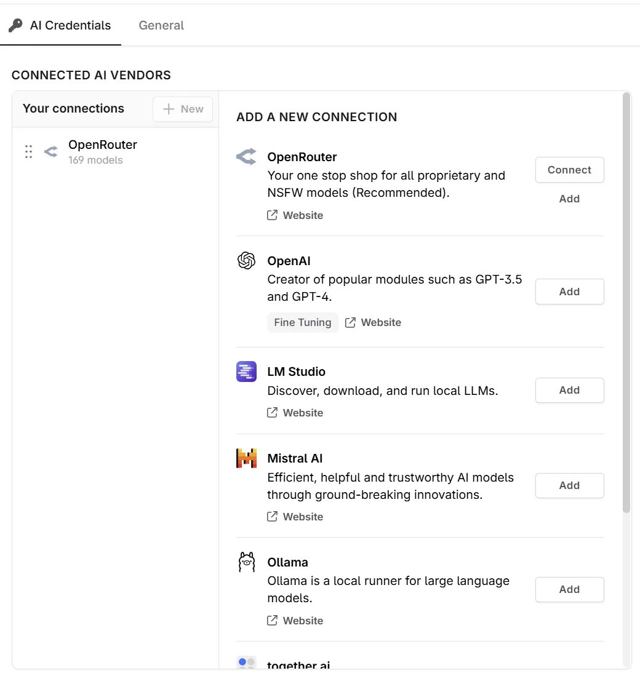Click the New connection button

183,109
